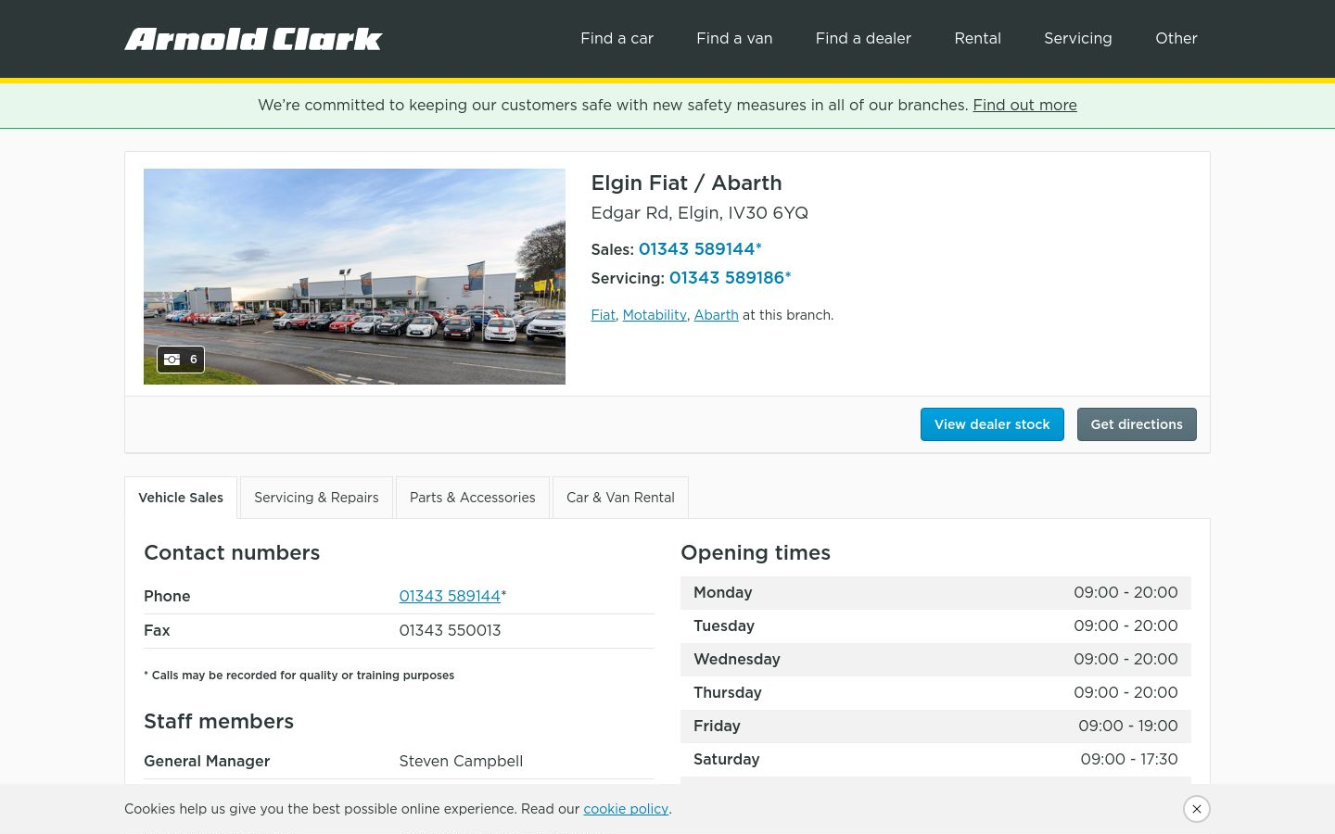This screenshot has height=834, width=1335.
Task: Switch to the Servicing & Repairs tab
Action: coord(316,498)
